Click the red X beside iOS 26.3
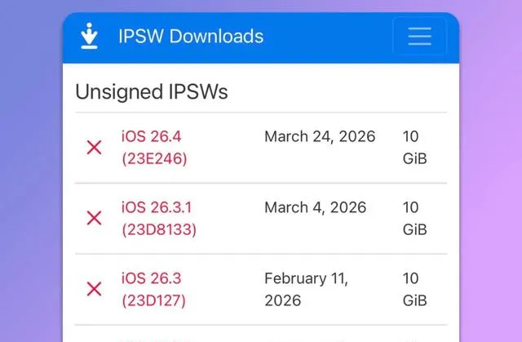This screenshot has width=522, height=342. [x=95, y=289]
